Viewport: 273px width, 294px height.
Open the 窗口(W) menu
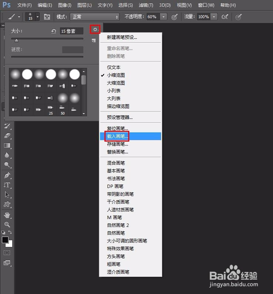(x=206, y=5)
